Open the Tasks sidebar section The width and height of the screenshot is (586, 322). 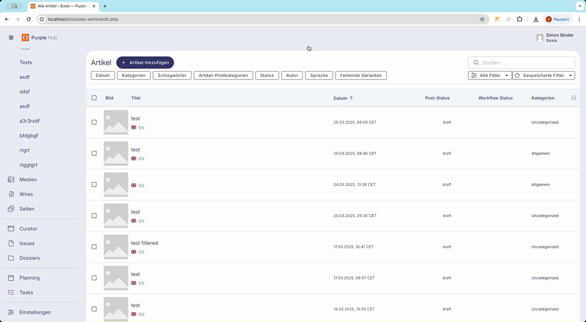pos(26,292)
